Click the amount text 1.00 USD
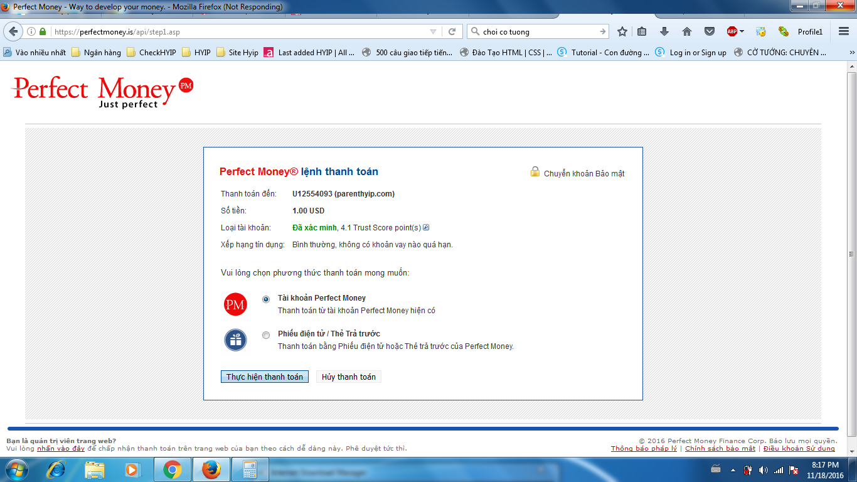 (308, 211)
